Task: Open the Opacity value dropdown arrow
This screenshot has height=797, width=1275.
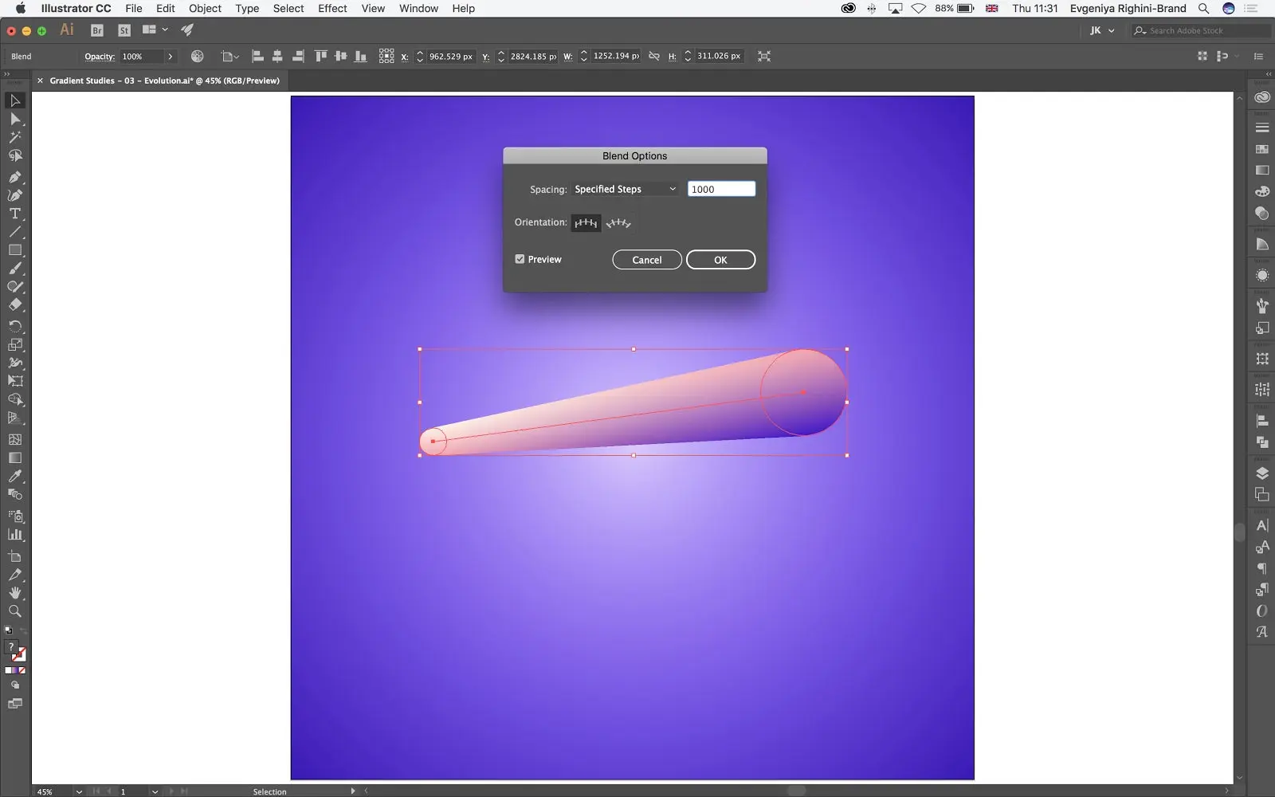Action: 171,57
